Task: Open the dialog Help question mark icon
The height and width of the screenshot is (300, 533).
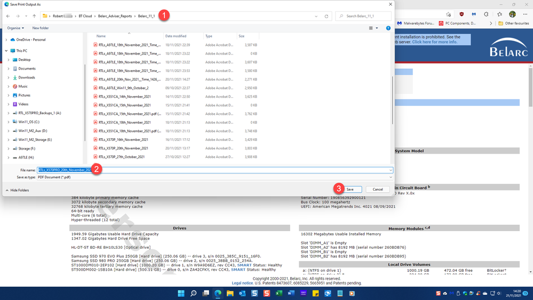Action: (x=388, y=28)
